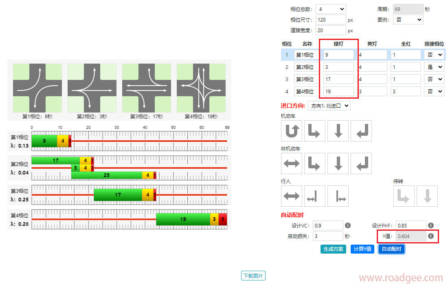Image resolution: width=448 pixels, height=287 pixels.
Task: Select the 待转 waiting-turn arrow icon
Action: (x=404, y=196)
